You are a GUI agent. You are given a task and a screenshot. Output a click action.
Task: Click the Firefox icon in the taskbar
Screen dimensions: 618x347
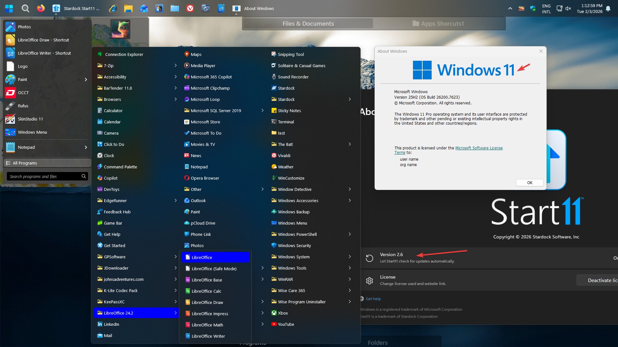click(x=41, y=8)
